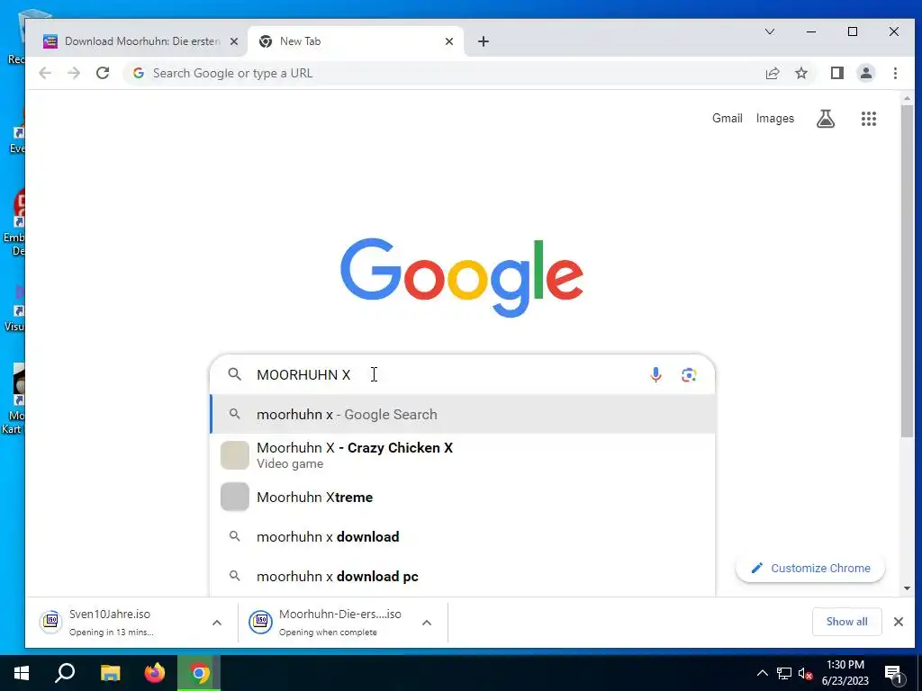Viewport: 922px width, 691px height.
Task: Share this page via the share icon
Action: 772,73
